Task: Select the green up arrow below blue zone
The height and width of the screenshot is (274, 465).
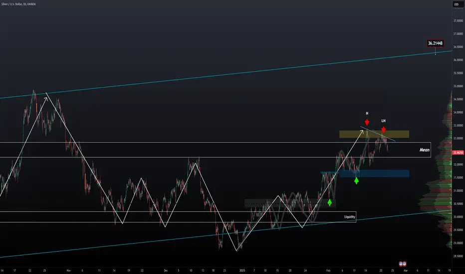Action: 356,180
